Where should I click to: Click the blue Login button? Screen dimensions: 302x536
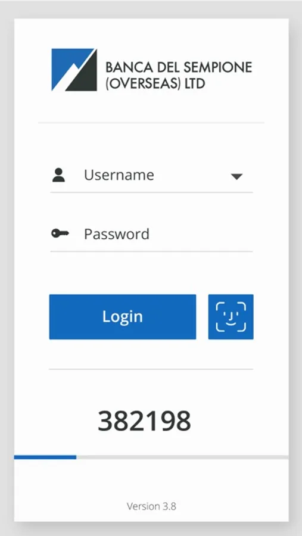[123, 317]
